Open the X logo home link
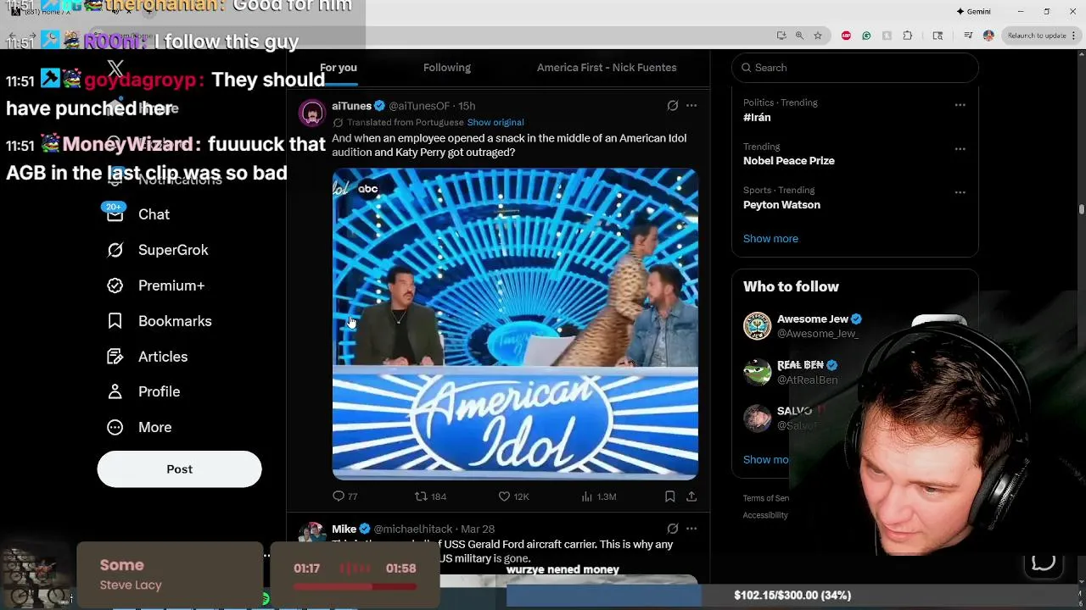The height and width of the screenshot is (610, 1086). [x=115, y=69]
